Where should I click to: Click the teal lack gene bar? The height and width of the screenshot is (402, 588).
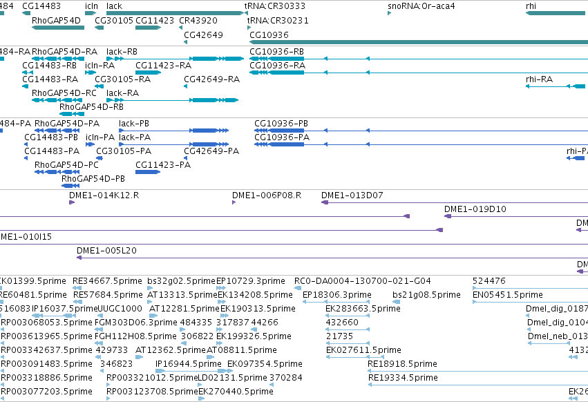[174, 13]
